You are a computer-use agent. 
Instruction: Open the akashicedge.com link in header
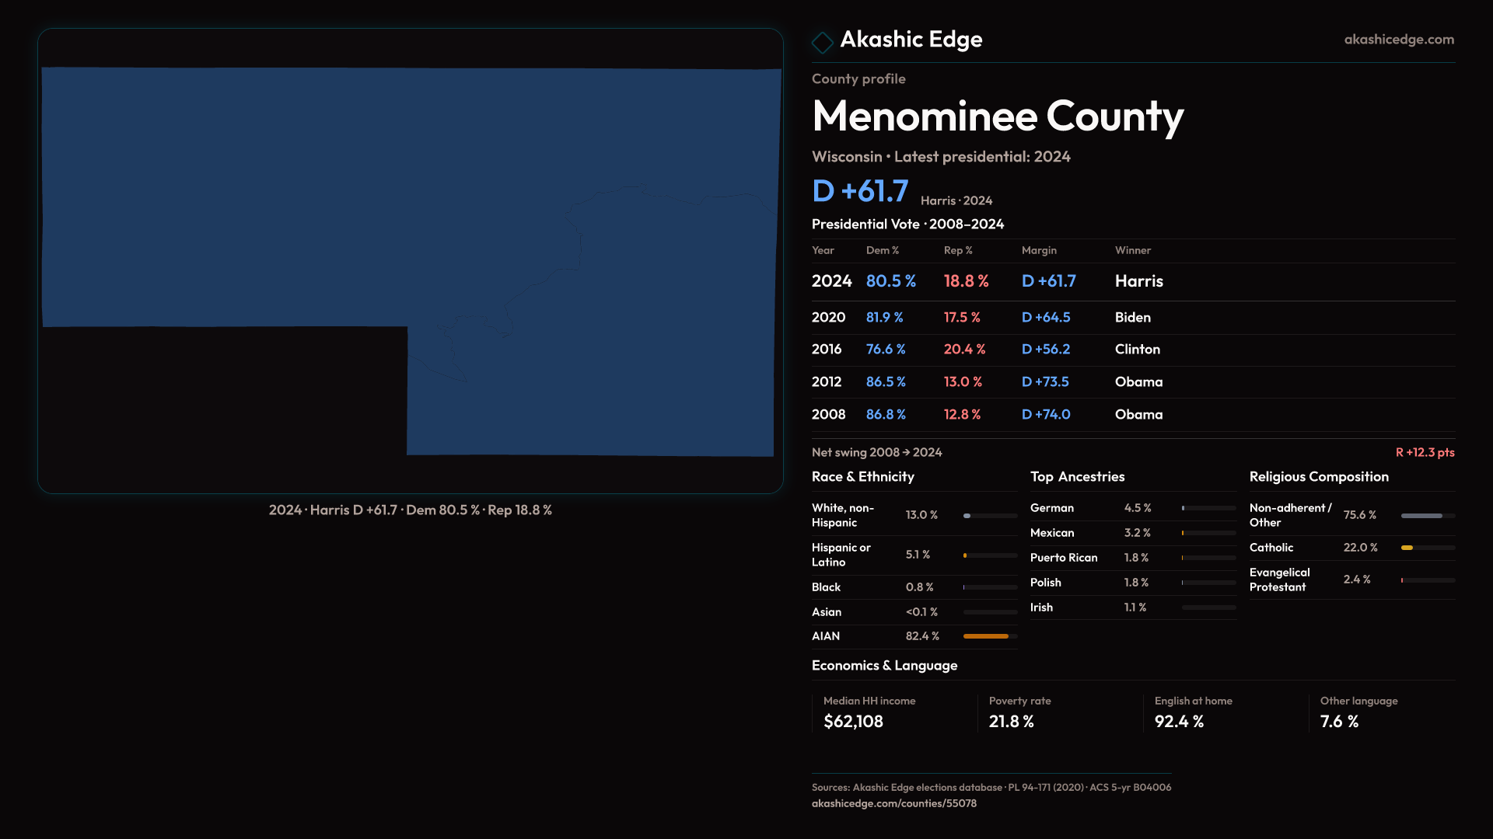point(1398,40)
